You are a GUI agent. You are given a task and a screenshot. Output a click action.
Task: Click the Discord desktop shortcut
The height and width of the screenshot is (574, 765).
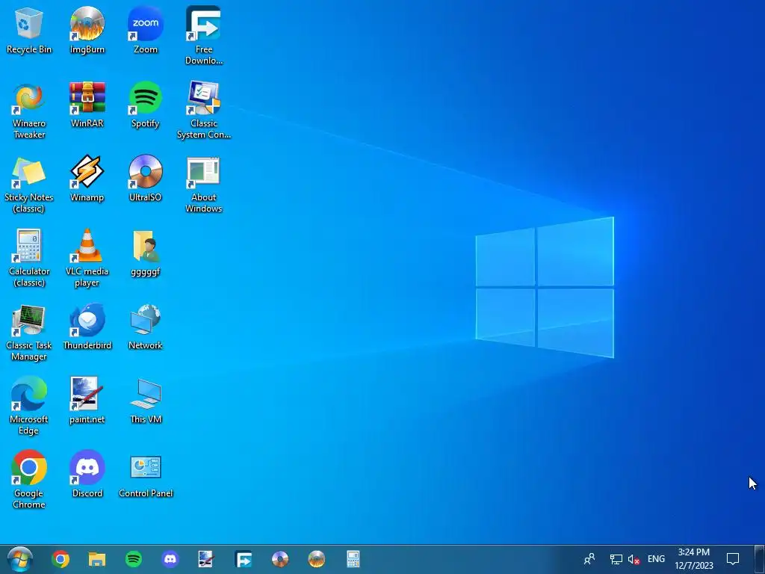click(x=87, y=475)
